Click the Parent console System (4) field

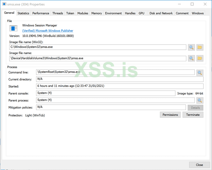(x=106, y=93)
